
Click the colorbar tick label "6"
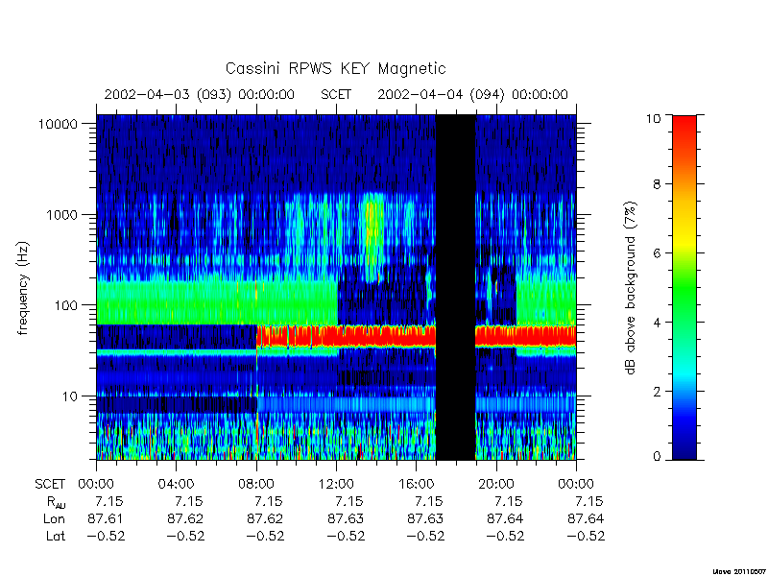tap(657, 253)
